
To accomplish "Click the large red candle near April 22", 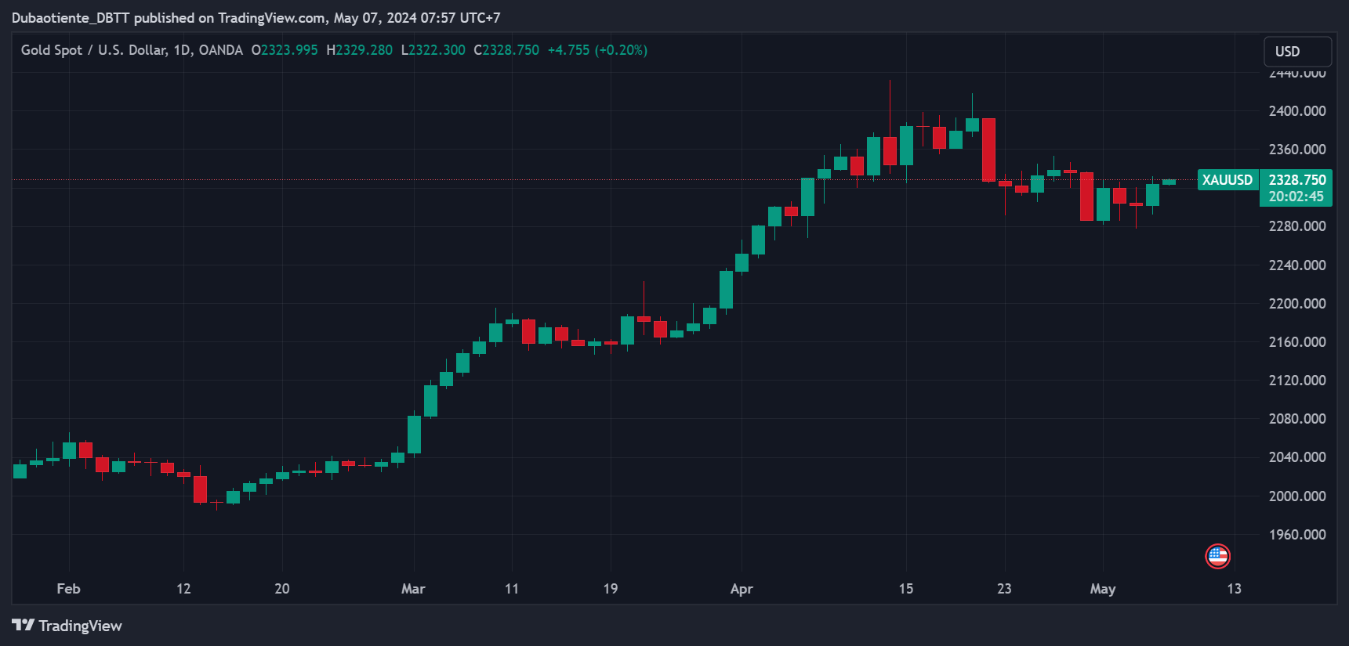I will tap(988, 150).
